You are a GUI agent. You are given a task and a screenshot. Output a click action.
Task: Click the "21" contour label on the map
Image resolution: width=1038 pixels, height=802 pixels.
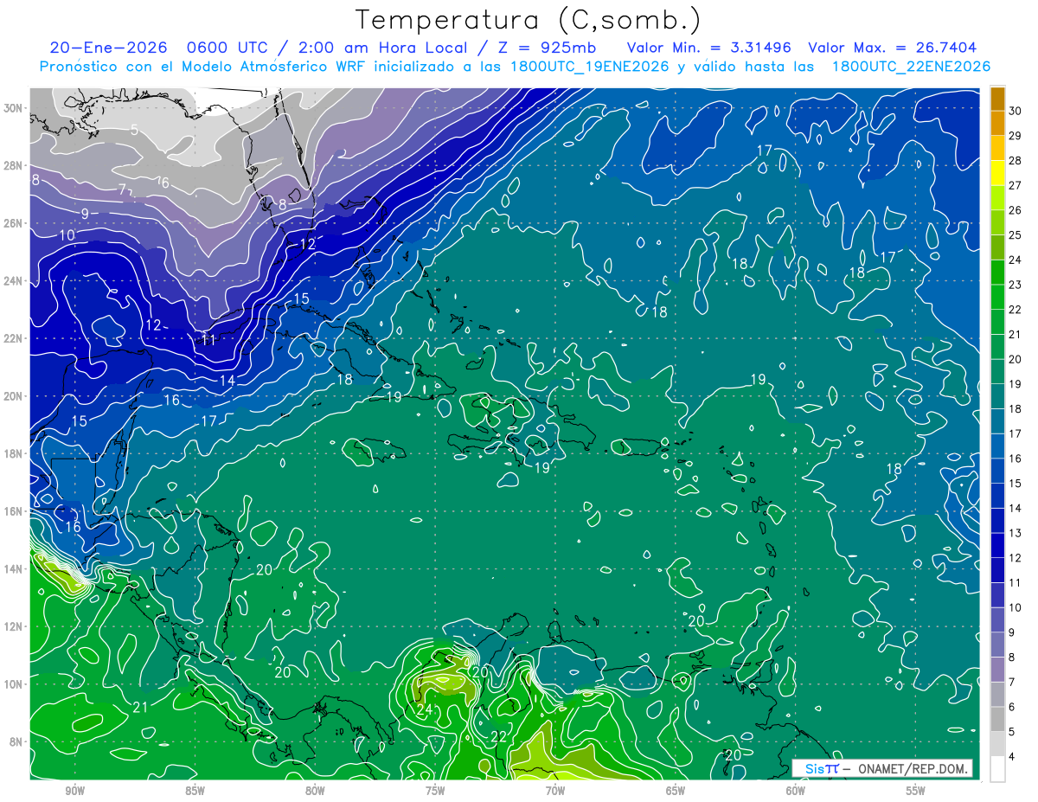click(x=141, y=708)
